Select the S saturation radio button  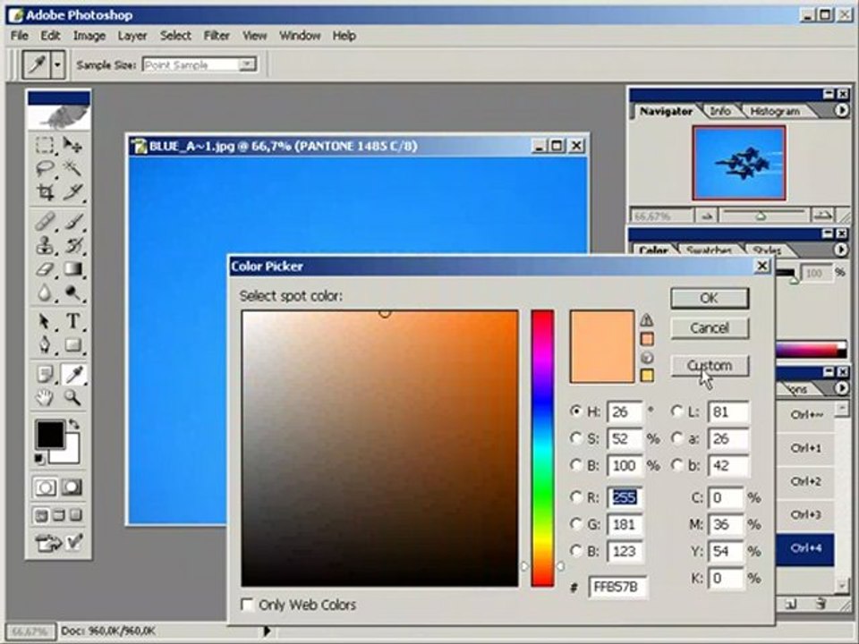[x=575, y=438]
